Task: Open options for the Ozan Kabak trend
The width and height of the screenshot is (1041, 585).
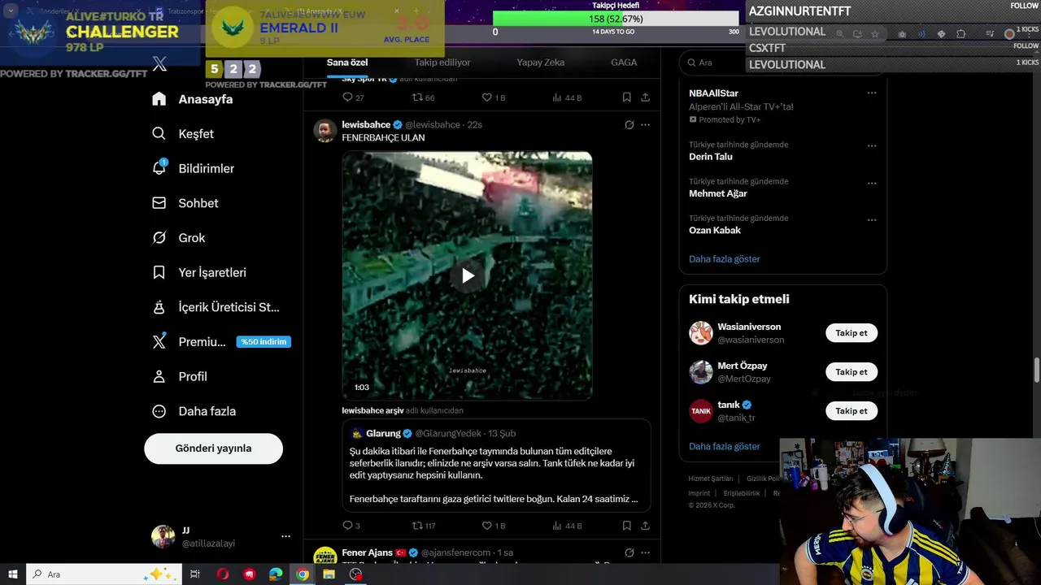Action: point(872,220)
